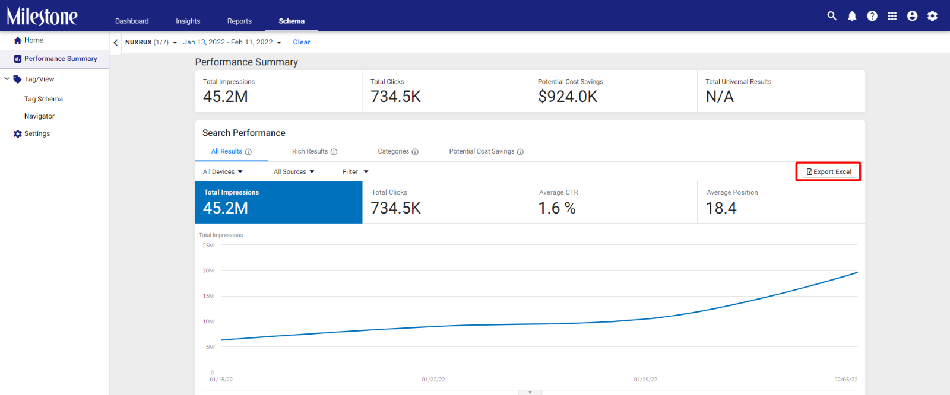The width and height of the screenshot is (950, 395).
Task: Open the notifications bell icon
Action: pyautogui.click(x=852, y=16)
